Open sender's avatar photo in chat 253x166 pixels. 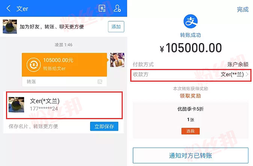[117, 60]
